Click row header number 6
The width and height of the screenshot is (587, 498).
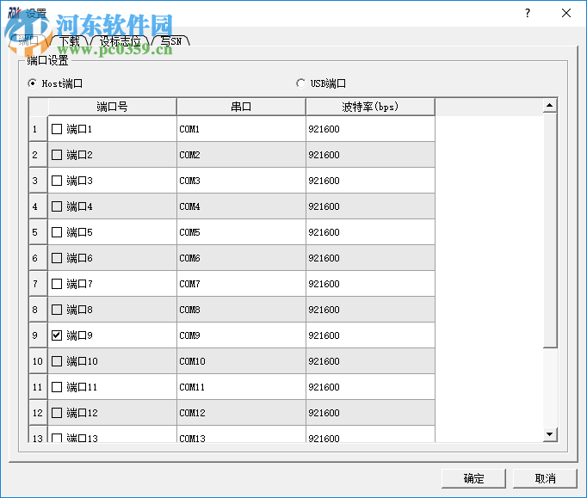38,258
